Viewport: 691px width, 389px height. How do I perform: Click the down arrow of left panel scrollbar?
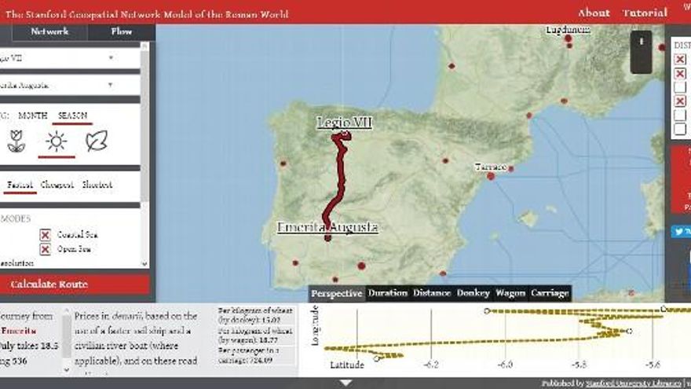pos(144,264)
